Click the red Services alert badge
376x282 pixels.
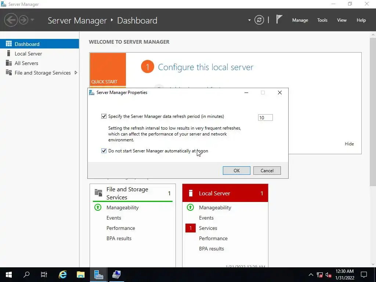tap(191, 228)
